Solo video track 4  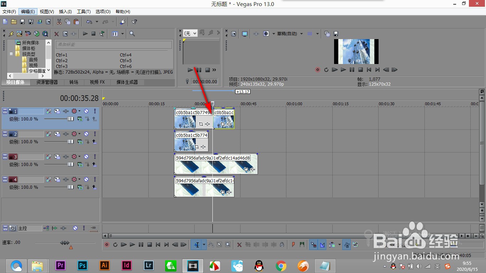(95, 180)
